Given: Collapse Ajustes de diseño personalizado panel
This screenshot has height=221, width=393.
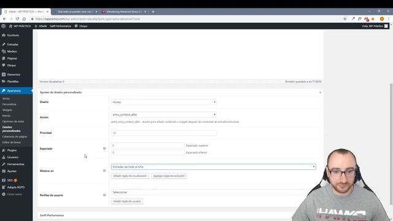Looking at the screenshot, I should coord(320,93).
